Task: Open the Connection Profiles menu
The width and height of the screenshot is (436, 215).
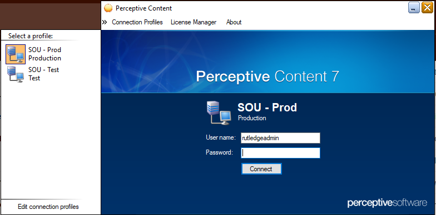Action: point(137,22)
